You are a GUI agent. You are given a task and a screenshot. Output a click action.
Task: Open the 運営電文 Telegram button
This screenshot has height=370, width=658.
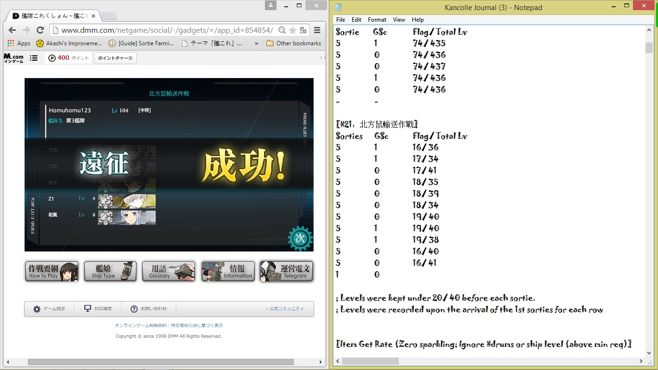point(286,271)
